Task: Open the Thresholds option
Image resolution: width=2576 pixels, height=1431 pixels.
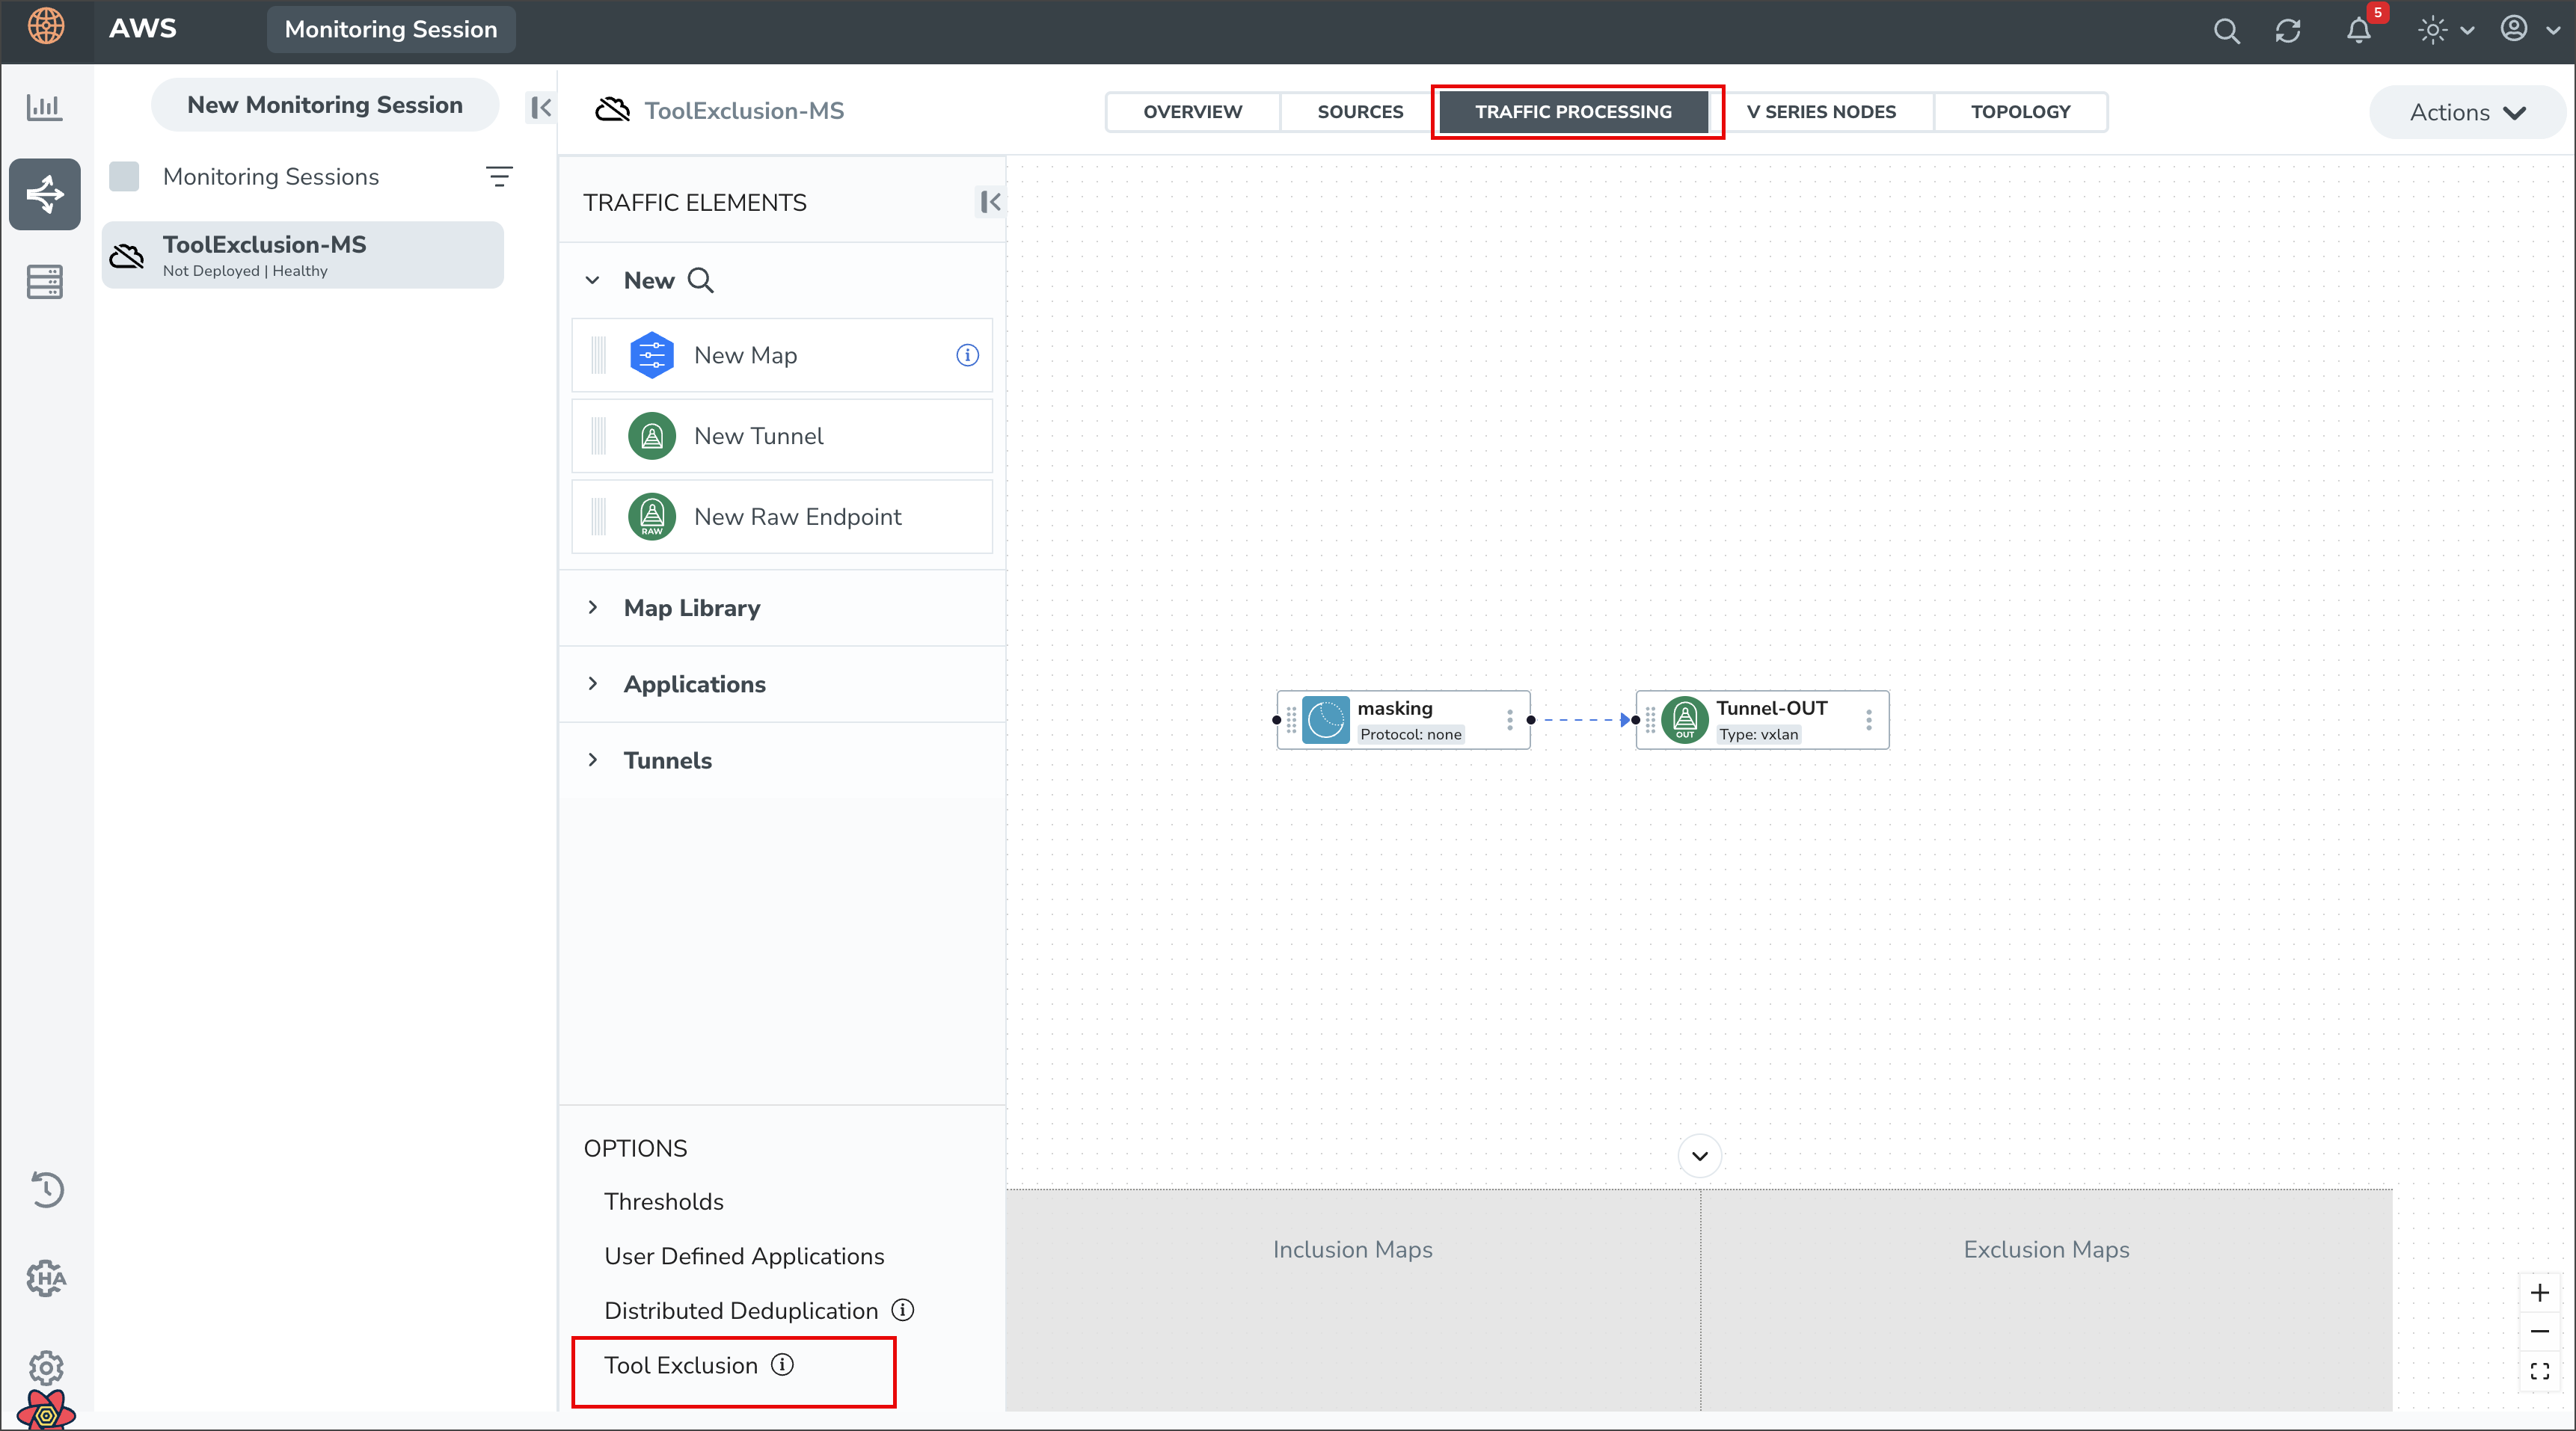Action: pyautogui.click(x=663, y=1201)
